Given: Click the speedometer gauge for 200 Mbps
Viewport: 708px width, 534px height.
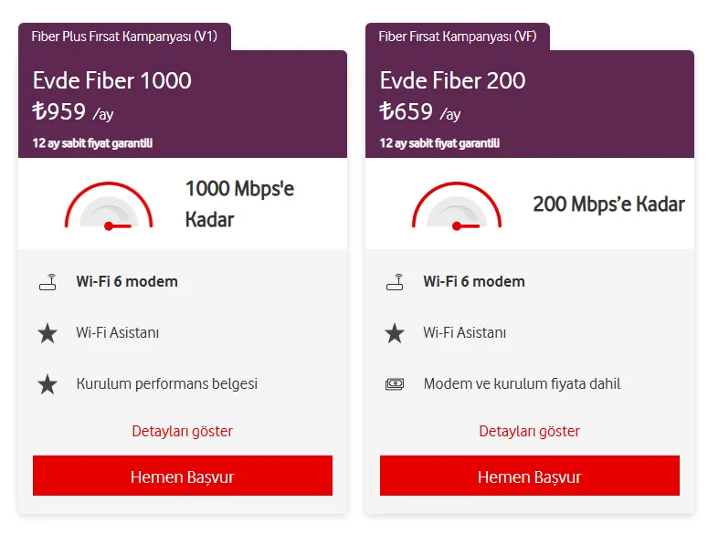Looking at the screenshot, I should pos(456,205).
